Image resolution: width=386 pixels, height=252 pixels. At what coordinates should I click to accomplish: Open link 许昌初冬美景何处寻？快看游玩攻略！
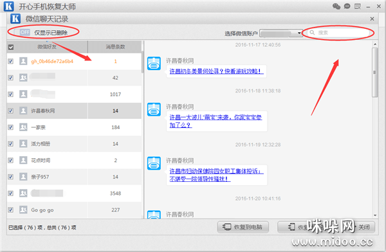coord(216,71)
